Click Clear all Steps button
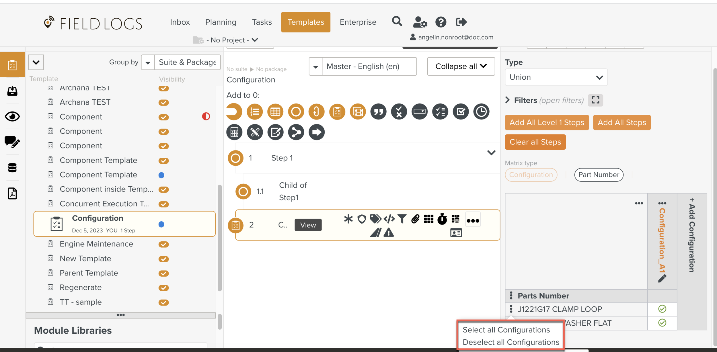717x352 pixels. tap(535, 142)
